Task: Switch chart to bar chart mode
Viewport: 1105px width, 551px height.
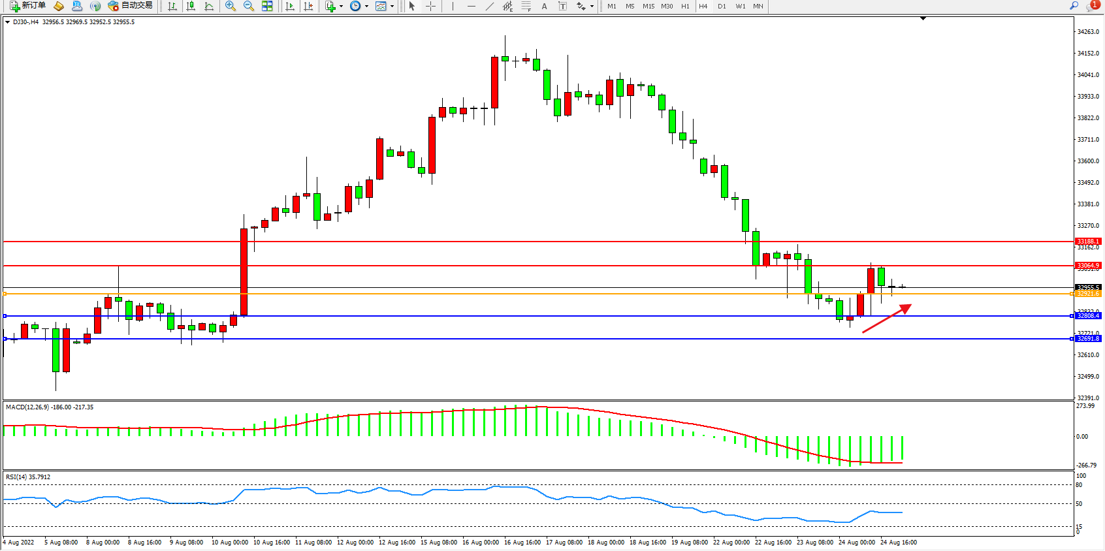Action: pos(172,6)
